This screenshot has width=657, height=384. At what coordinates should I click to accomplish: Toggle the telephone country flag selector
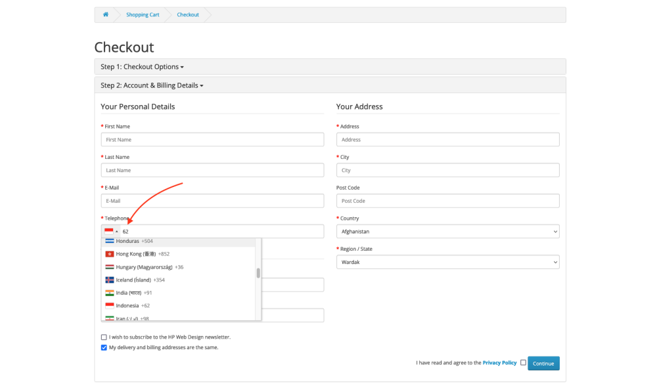(111, 232)
